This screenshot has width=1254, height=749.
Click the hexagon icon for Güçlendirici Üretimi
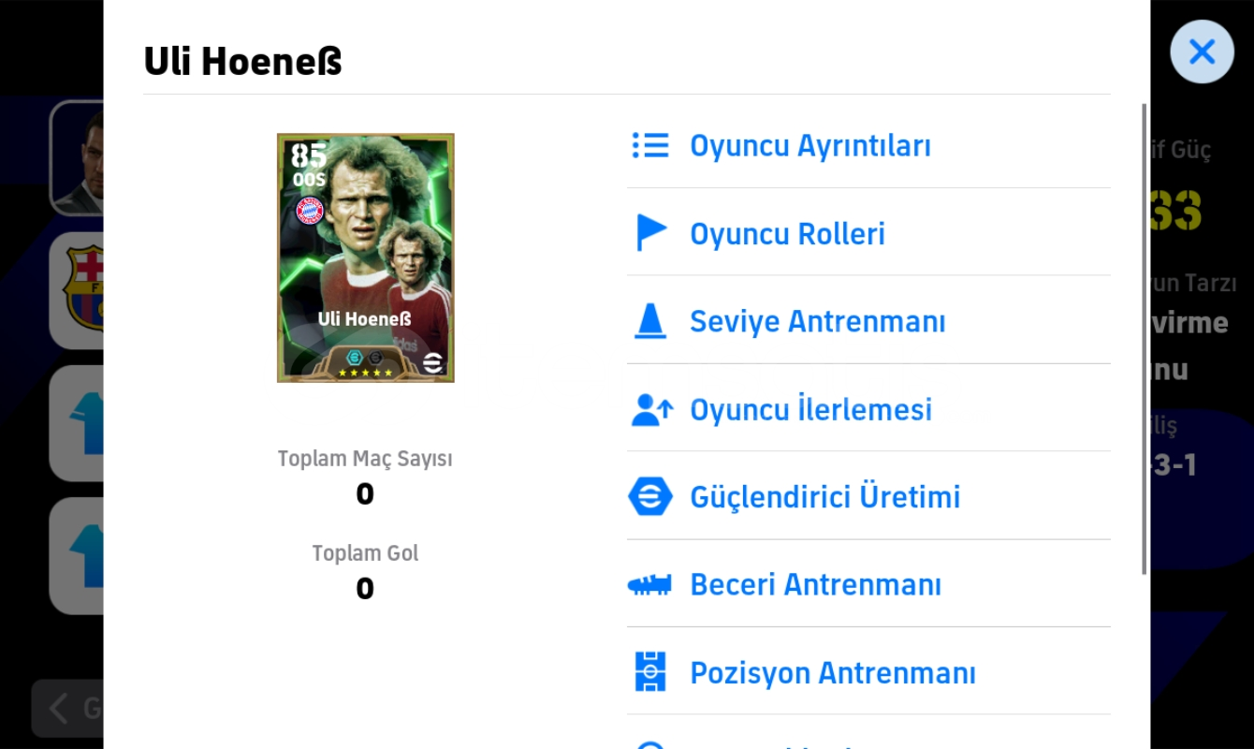pyautogui.click(x=650, y=496)
